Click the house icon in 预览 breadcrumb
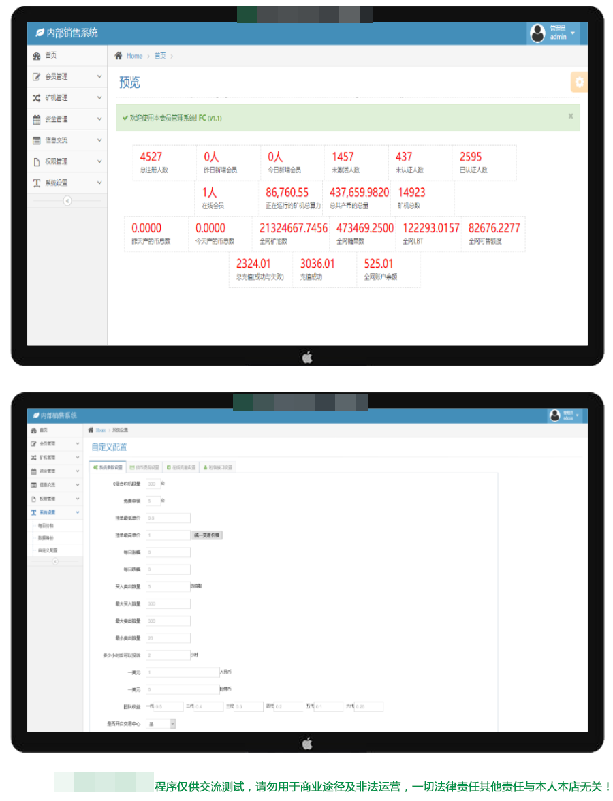The image size is (613, 801). coord(119,55)
